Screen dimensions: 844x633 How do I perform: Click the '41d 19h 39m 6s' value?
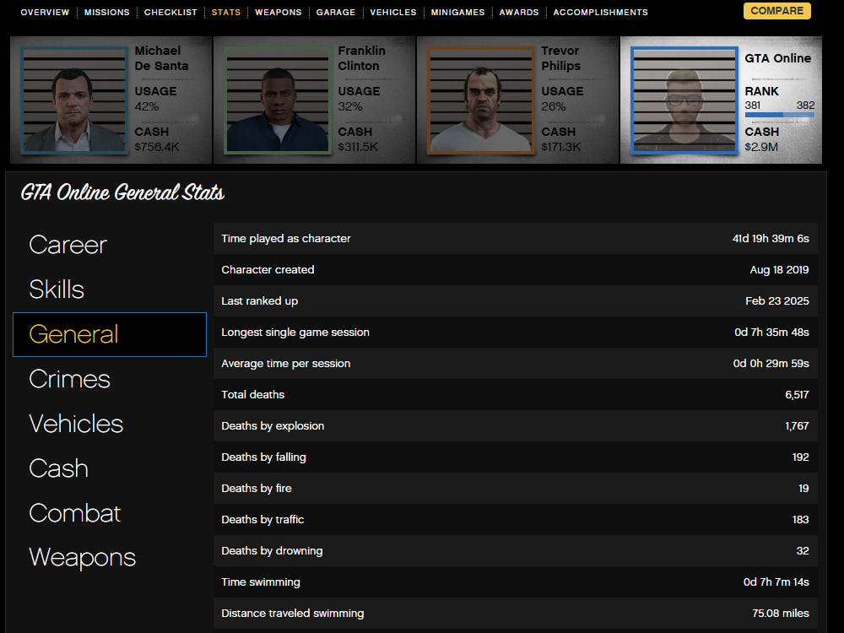771,239
